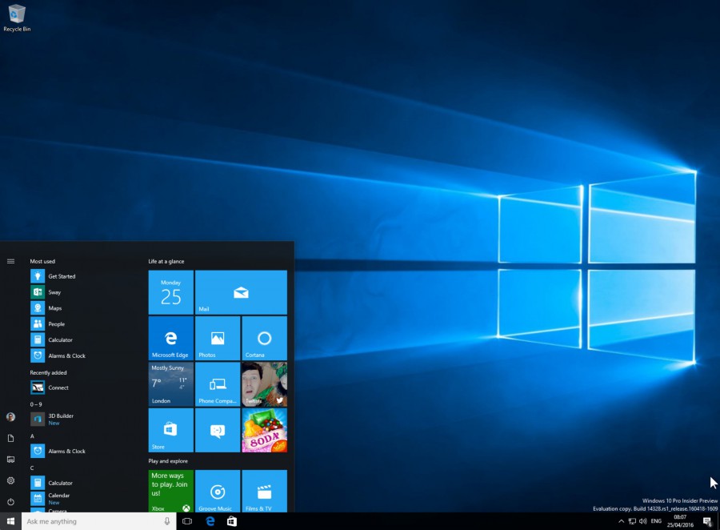Open Task View on taskbar
Image resolution: width=720 pixels, height=530 pixels.
pos(187,521)
